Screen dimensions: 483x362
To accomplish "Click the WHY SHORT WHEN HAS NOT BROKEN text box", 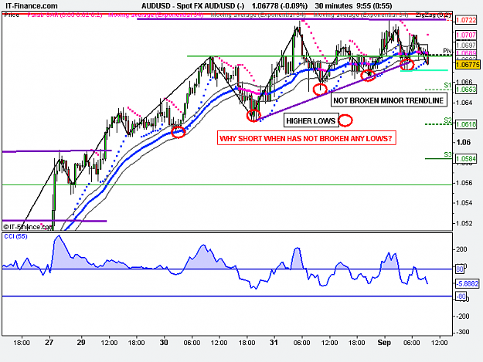I will [x=306, y=138].
